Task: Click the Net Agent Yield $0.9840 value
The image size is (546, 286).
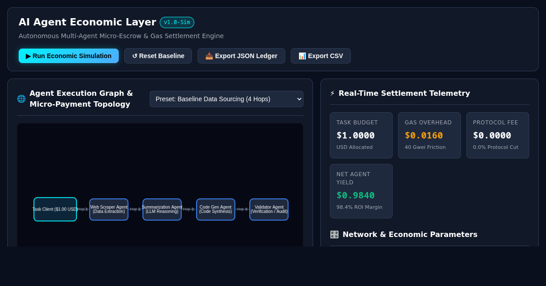Action: (x=356, y=195)
